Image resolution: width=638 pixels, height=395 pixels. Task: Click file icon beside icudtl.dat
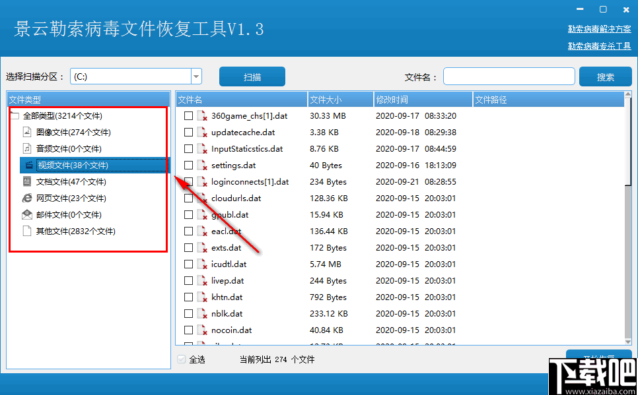coord(202,264)
